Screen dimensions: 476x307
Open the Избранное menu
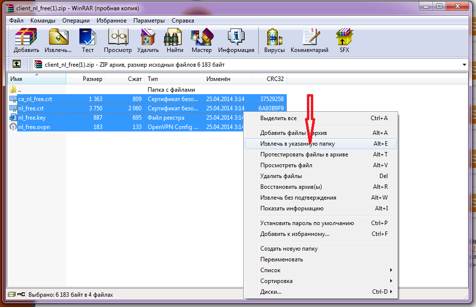click(x=111, y=21)
